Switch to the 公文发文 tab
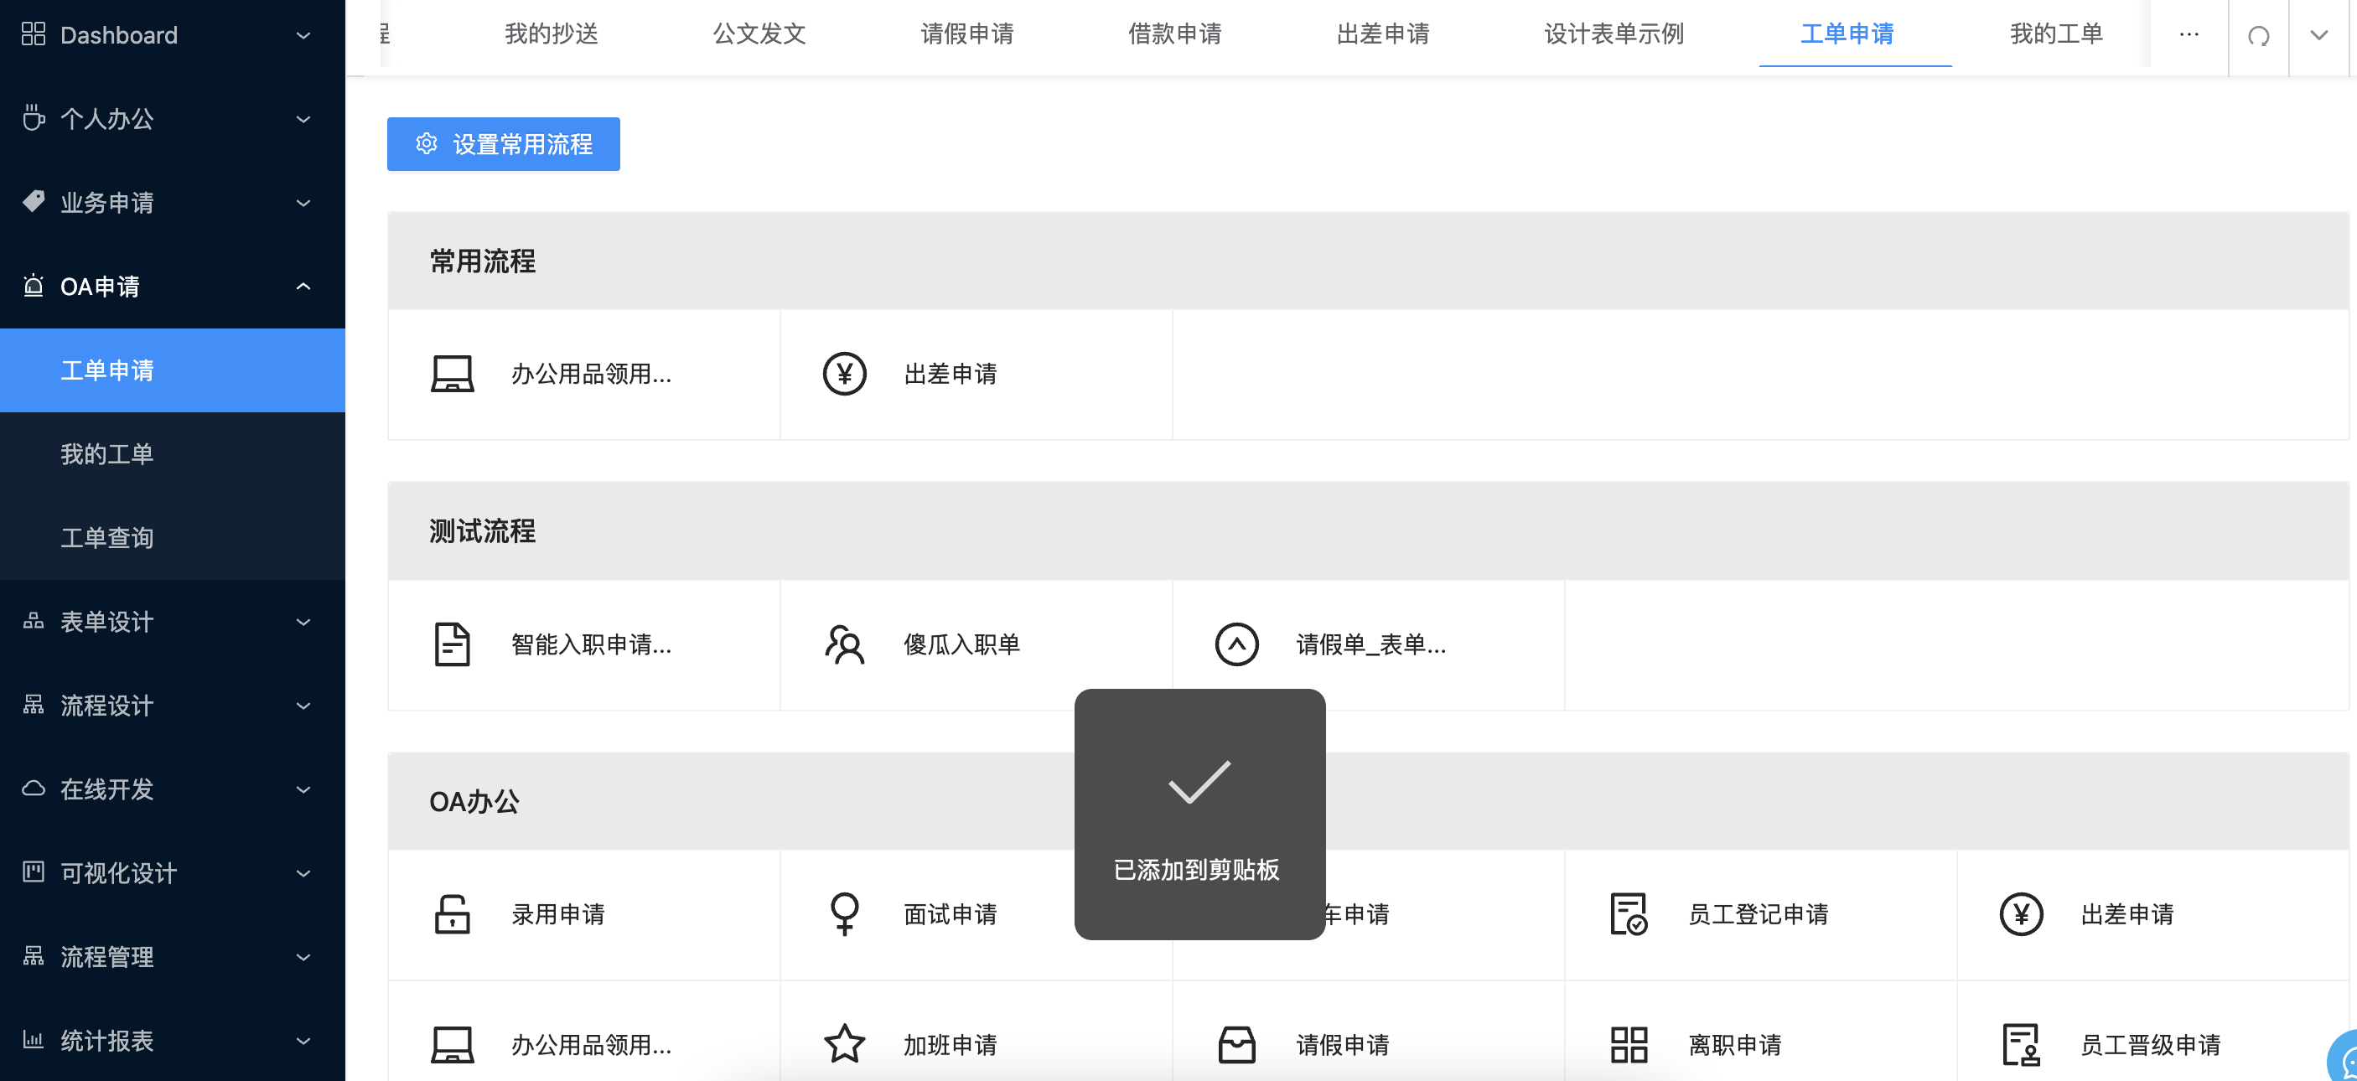This screenshot has height=1081, width=2357. click(759, 34)
